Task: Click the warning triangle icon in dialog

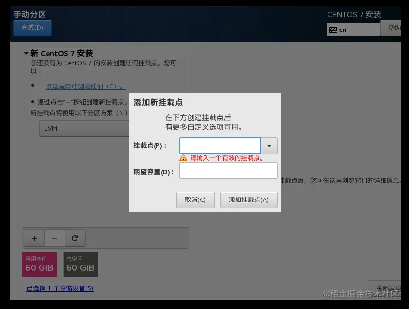Action: pyautogui.click(x=183, y=158)
